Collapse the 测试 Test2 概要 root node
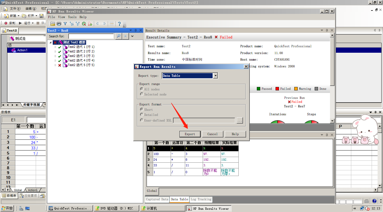 [51, 43]
